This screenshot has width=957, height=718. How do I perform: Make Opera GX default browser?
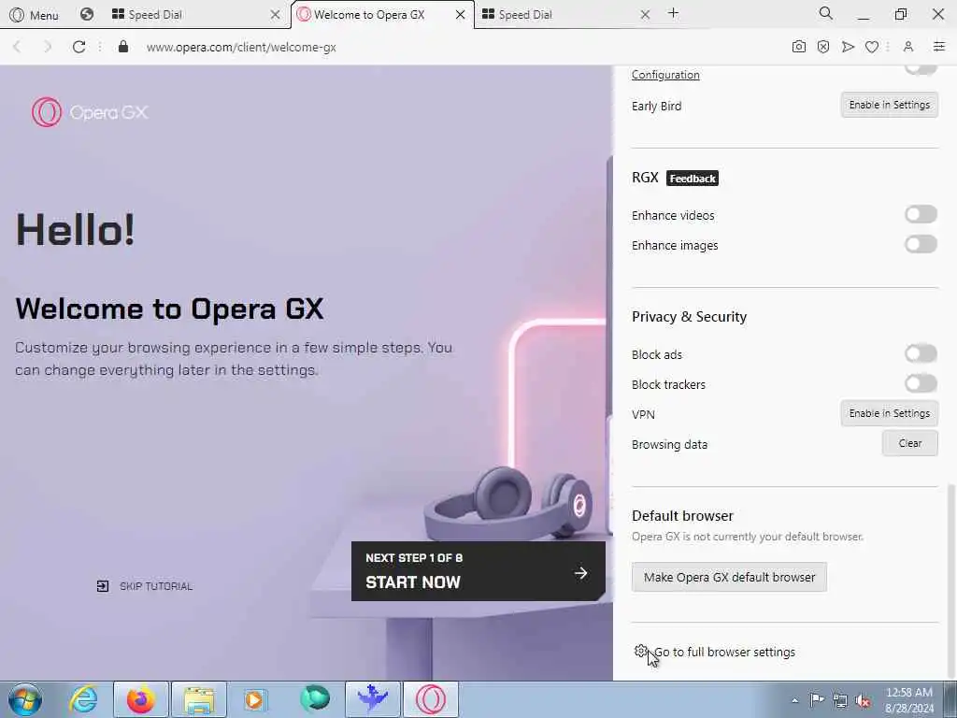pos(729,577)
